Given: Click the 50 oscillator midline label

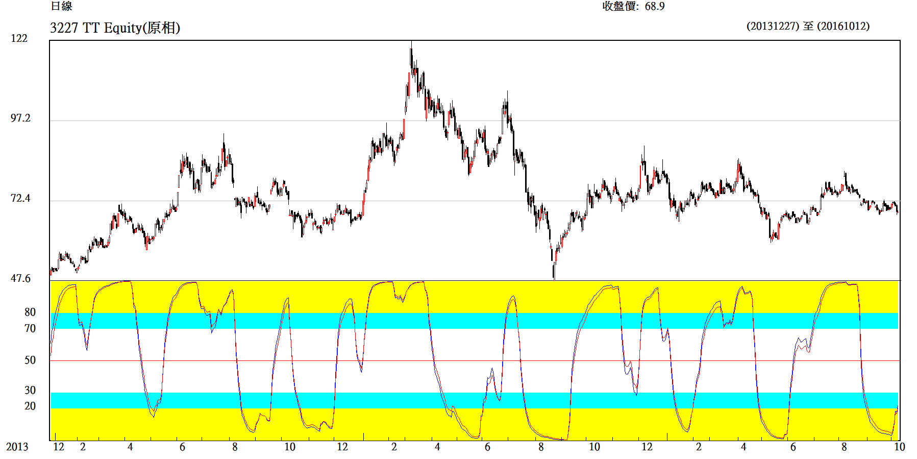Looking at the screenshot, I should click(30, 360).
